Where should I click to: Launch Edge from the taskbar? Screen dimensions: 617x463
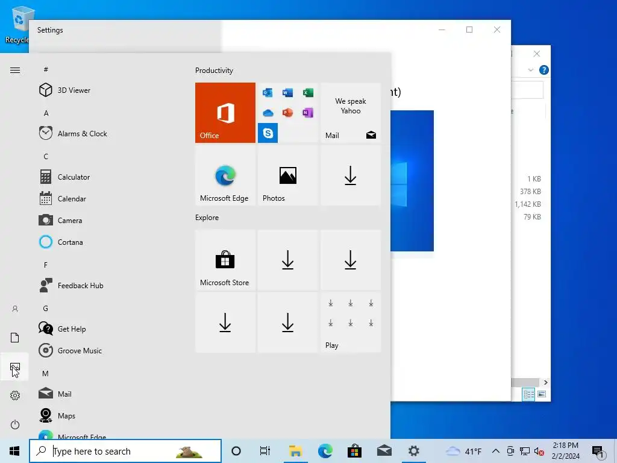tap(325, 451)
